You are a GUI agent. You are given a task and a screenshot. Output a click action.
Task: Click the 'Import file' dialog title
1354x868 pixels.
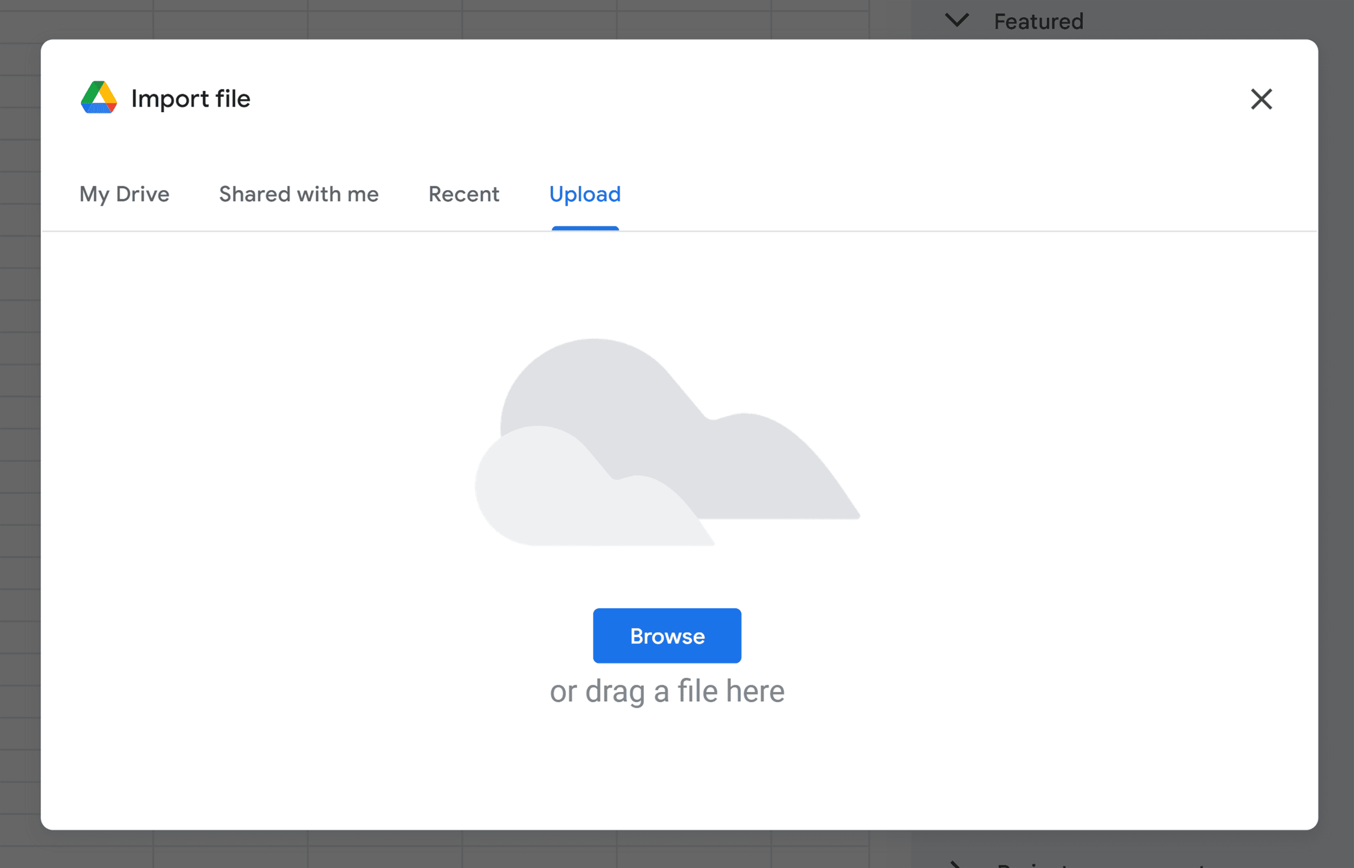pyautogui.click(x=191, y=99)
